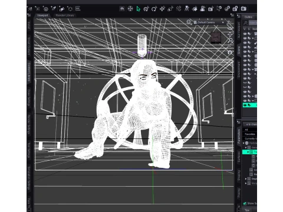Viewport: 283px width, 212px height.
Task: Select the Region Navigator figure tool
Action: 203,9
